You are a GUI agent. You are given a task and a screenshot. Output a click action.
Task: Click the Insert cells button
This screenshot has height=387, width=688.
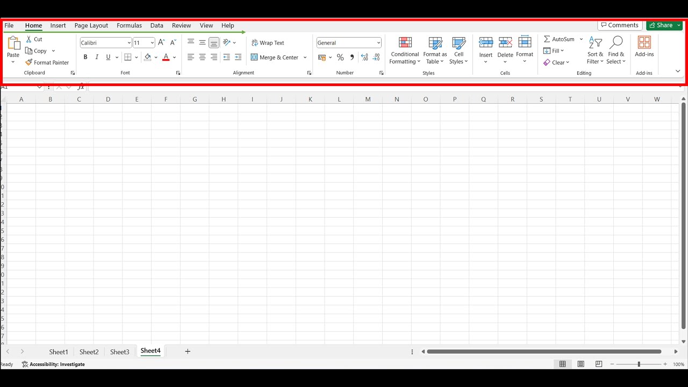tap(486, 51)
